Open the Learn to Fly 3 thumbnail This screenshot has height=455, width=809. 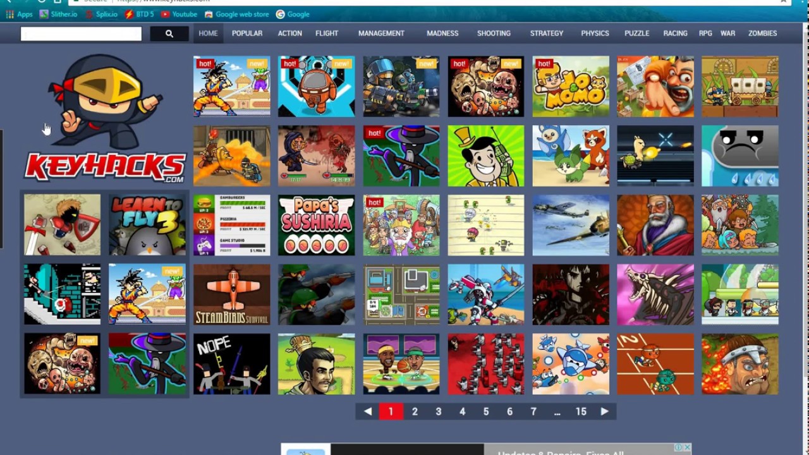pos(147,225)
